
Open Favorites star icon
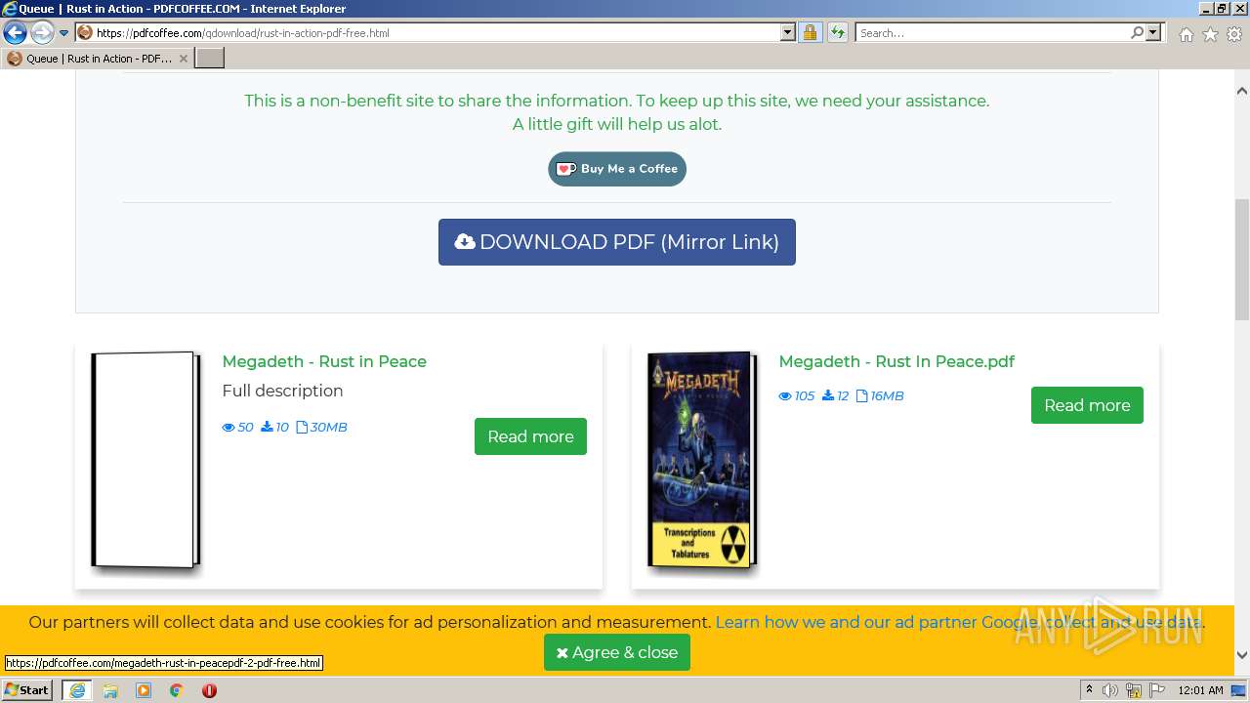tap(1210, 34)
